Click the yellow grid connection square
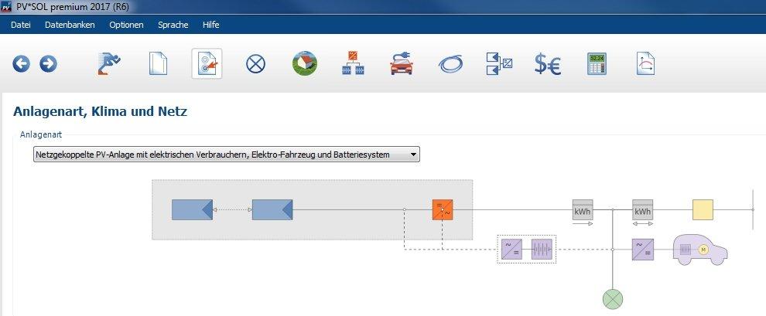 pyautogui.click(x=703, y=209)
